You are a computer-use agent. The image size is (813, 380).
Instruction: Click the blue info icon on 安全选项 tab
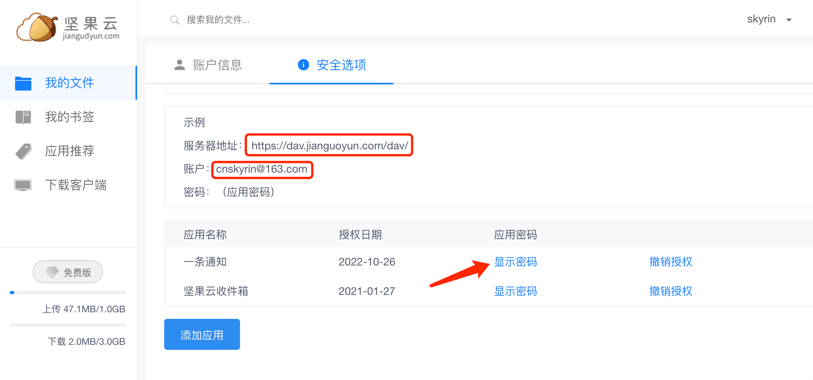pyautogui.click(x=303, y=65)
